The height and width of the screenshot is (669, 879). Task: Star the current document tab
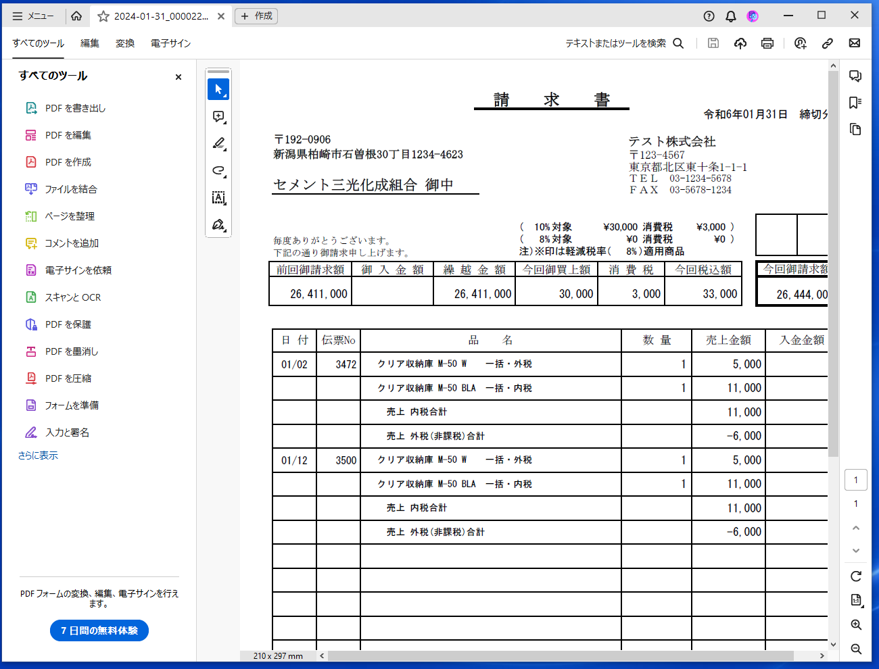pos(103,16)
